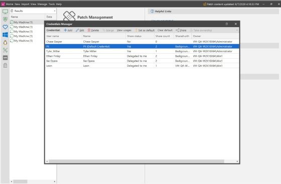
Task: Delete the selected credential
Action: [93, 30]
